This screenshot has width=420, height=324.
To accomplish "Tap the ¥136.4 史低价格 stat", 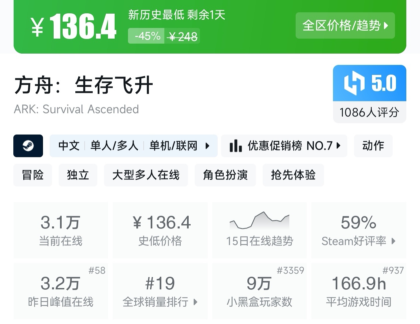I will click(160, 230).
